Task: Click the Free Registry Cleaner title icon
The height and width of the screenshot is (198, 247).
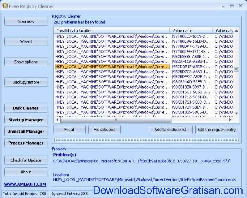Action: [5, 6]
